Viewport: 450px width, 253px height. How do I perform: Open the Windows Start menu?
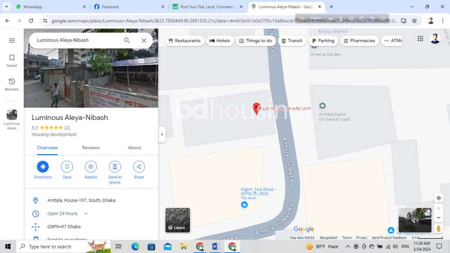pyautogui.click(x=8, y=246)
